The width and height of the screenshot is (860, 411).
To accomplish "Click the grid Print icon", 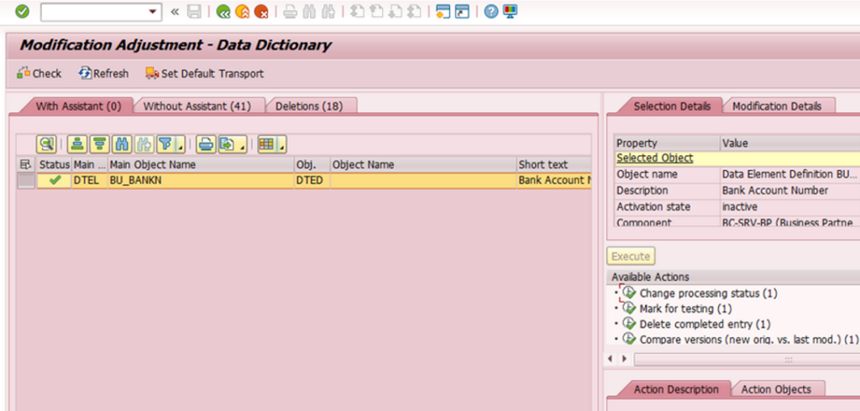I will (x=206, y=144).
